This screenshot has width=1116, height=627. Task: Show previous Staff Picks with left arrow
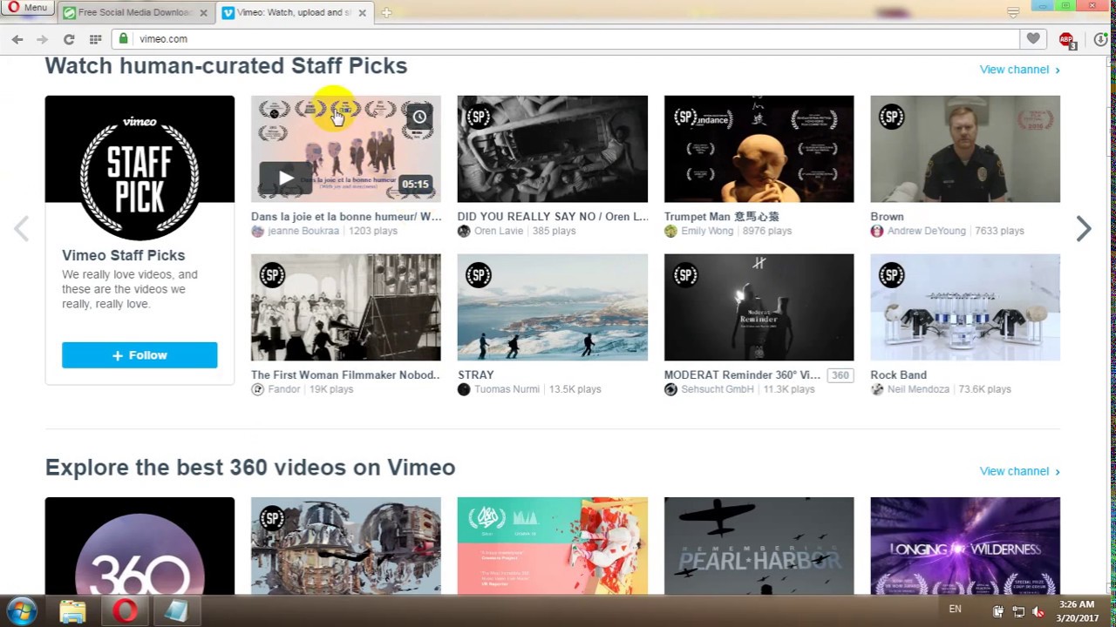22,229
